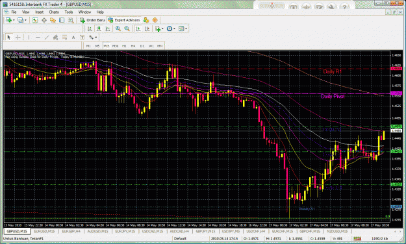Toggle the Terminal panel icon
Image resolution: width=406 pixels, height=244 pixels.
[62, 20]
